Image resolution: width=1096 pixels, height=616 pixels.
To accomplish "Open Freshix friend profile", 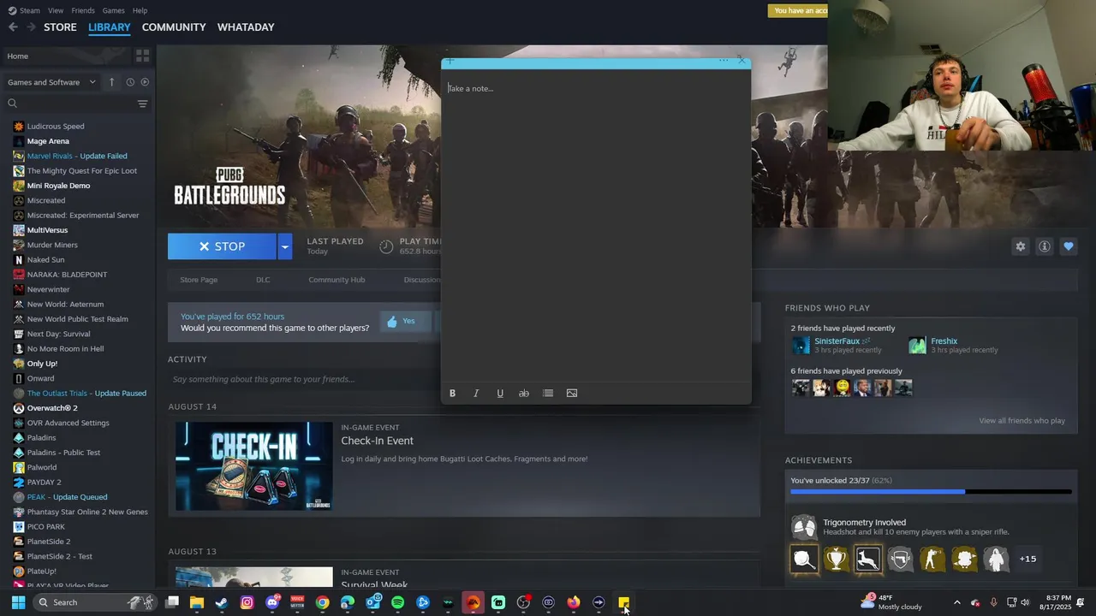I will (944, 341).
